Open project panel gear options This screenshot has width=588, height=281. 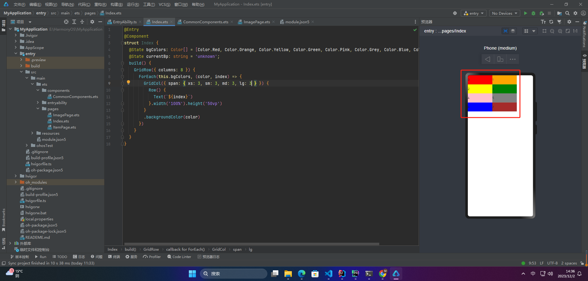(x=92, y=22)
